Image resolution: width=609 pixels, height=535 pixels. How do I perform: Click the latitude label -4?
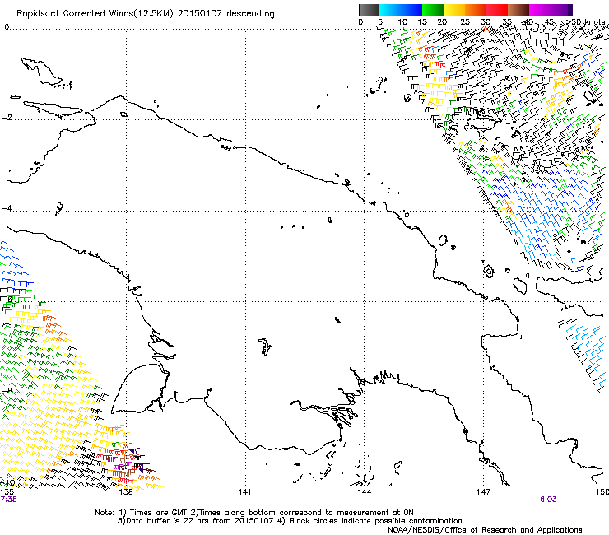tap(7, 208)
